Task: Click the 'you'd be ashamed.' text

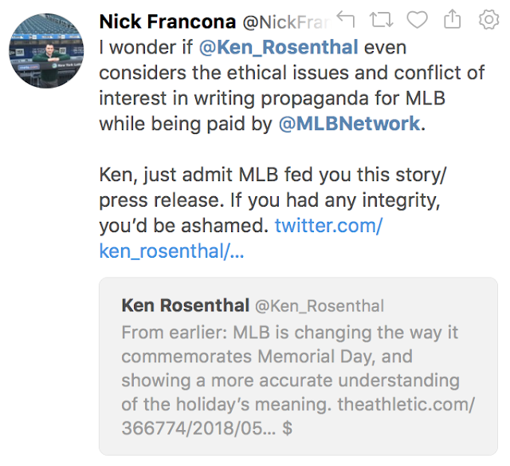Action: [x=182, y=226]
